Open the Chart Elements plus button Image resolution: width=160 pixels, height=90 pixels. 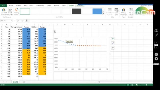[113, 39]
